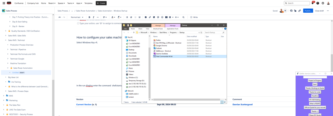Open find and replace in editor toolbar

tap(184, 17)
